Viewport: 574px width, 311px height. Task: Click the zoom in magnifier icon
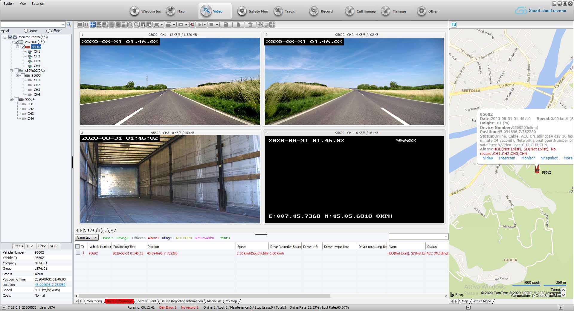click(x=130, y=25)
